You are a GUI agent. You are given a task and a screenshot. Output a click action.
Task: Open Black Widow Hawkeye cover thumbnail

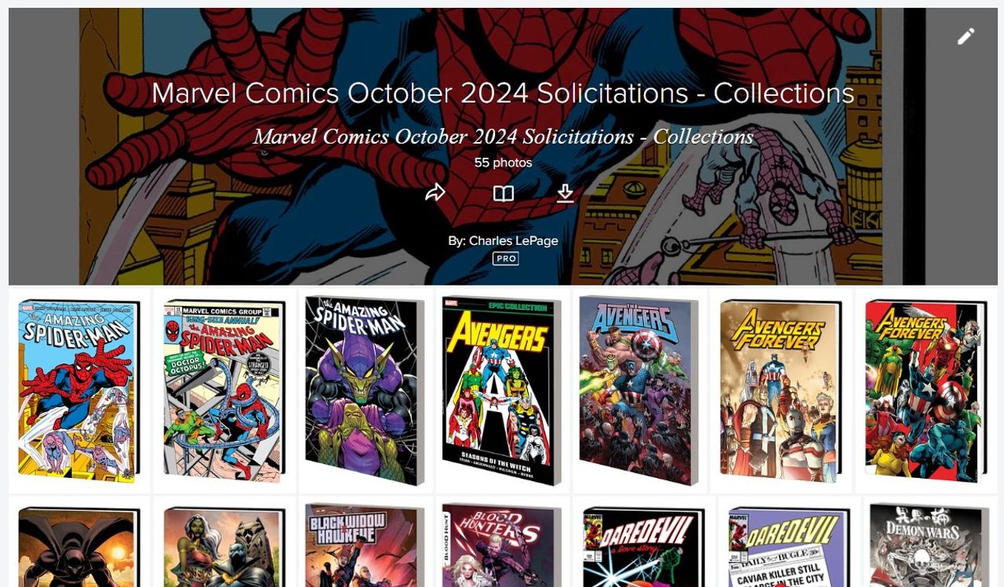click(366, 542)
